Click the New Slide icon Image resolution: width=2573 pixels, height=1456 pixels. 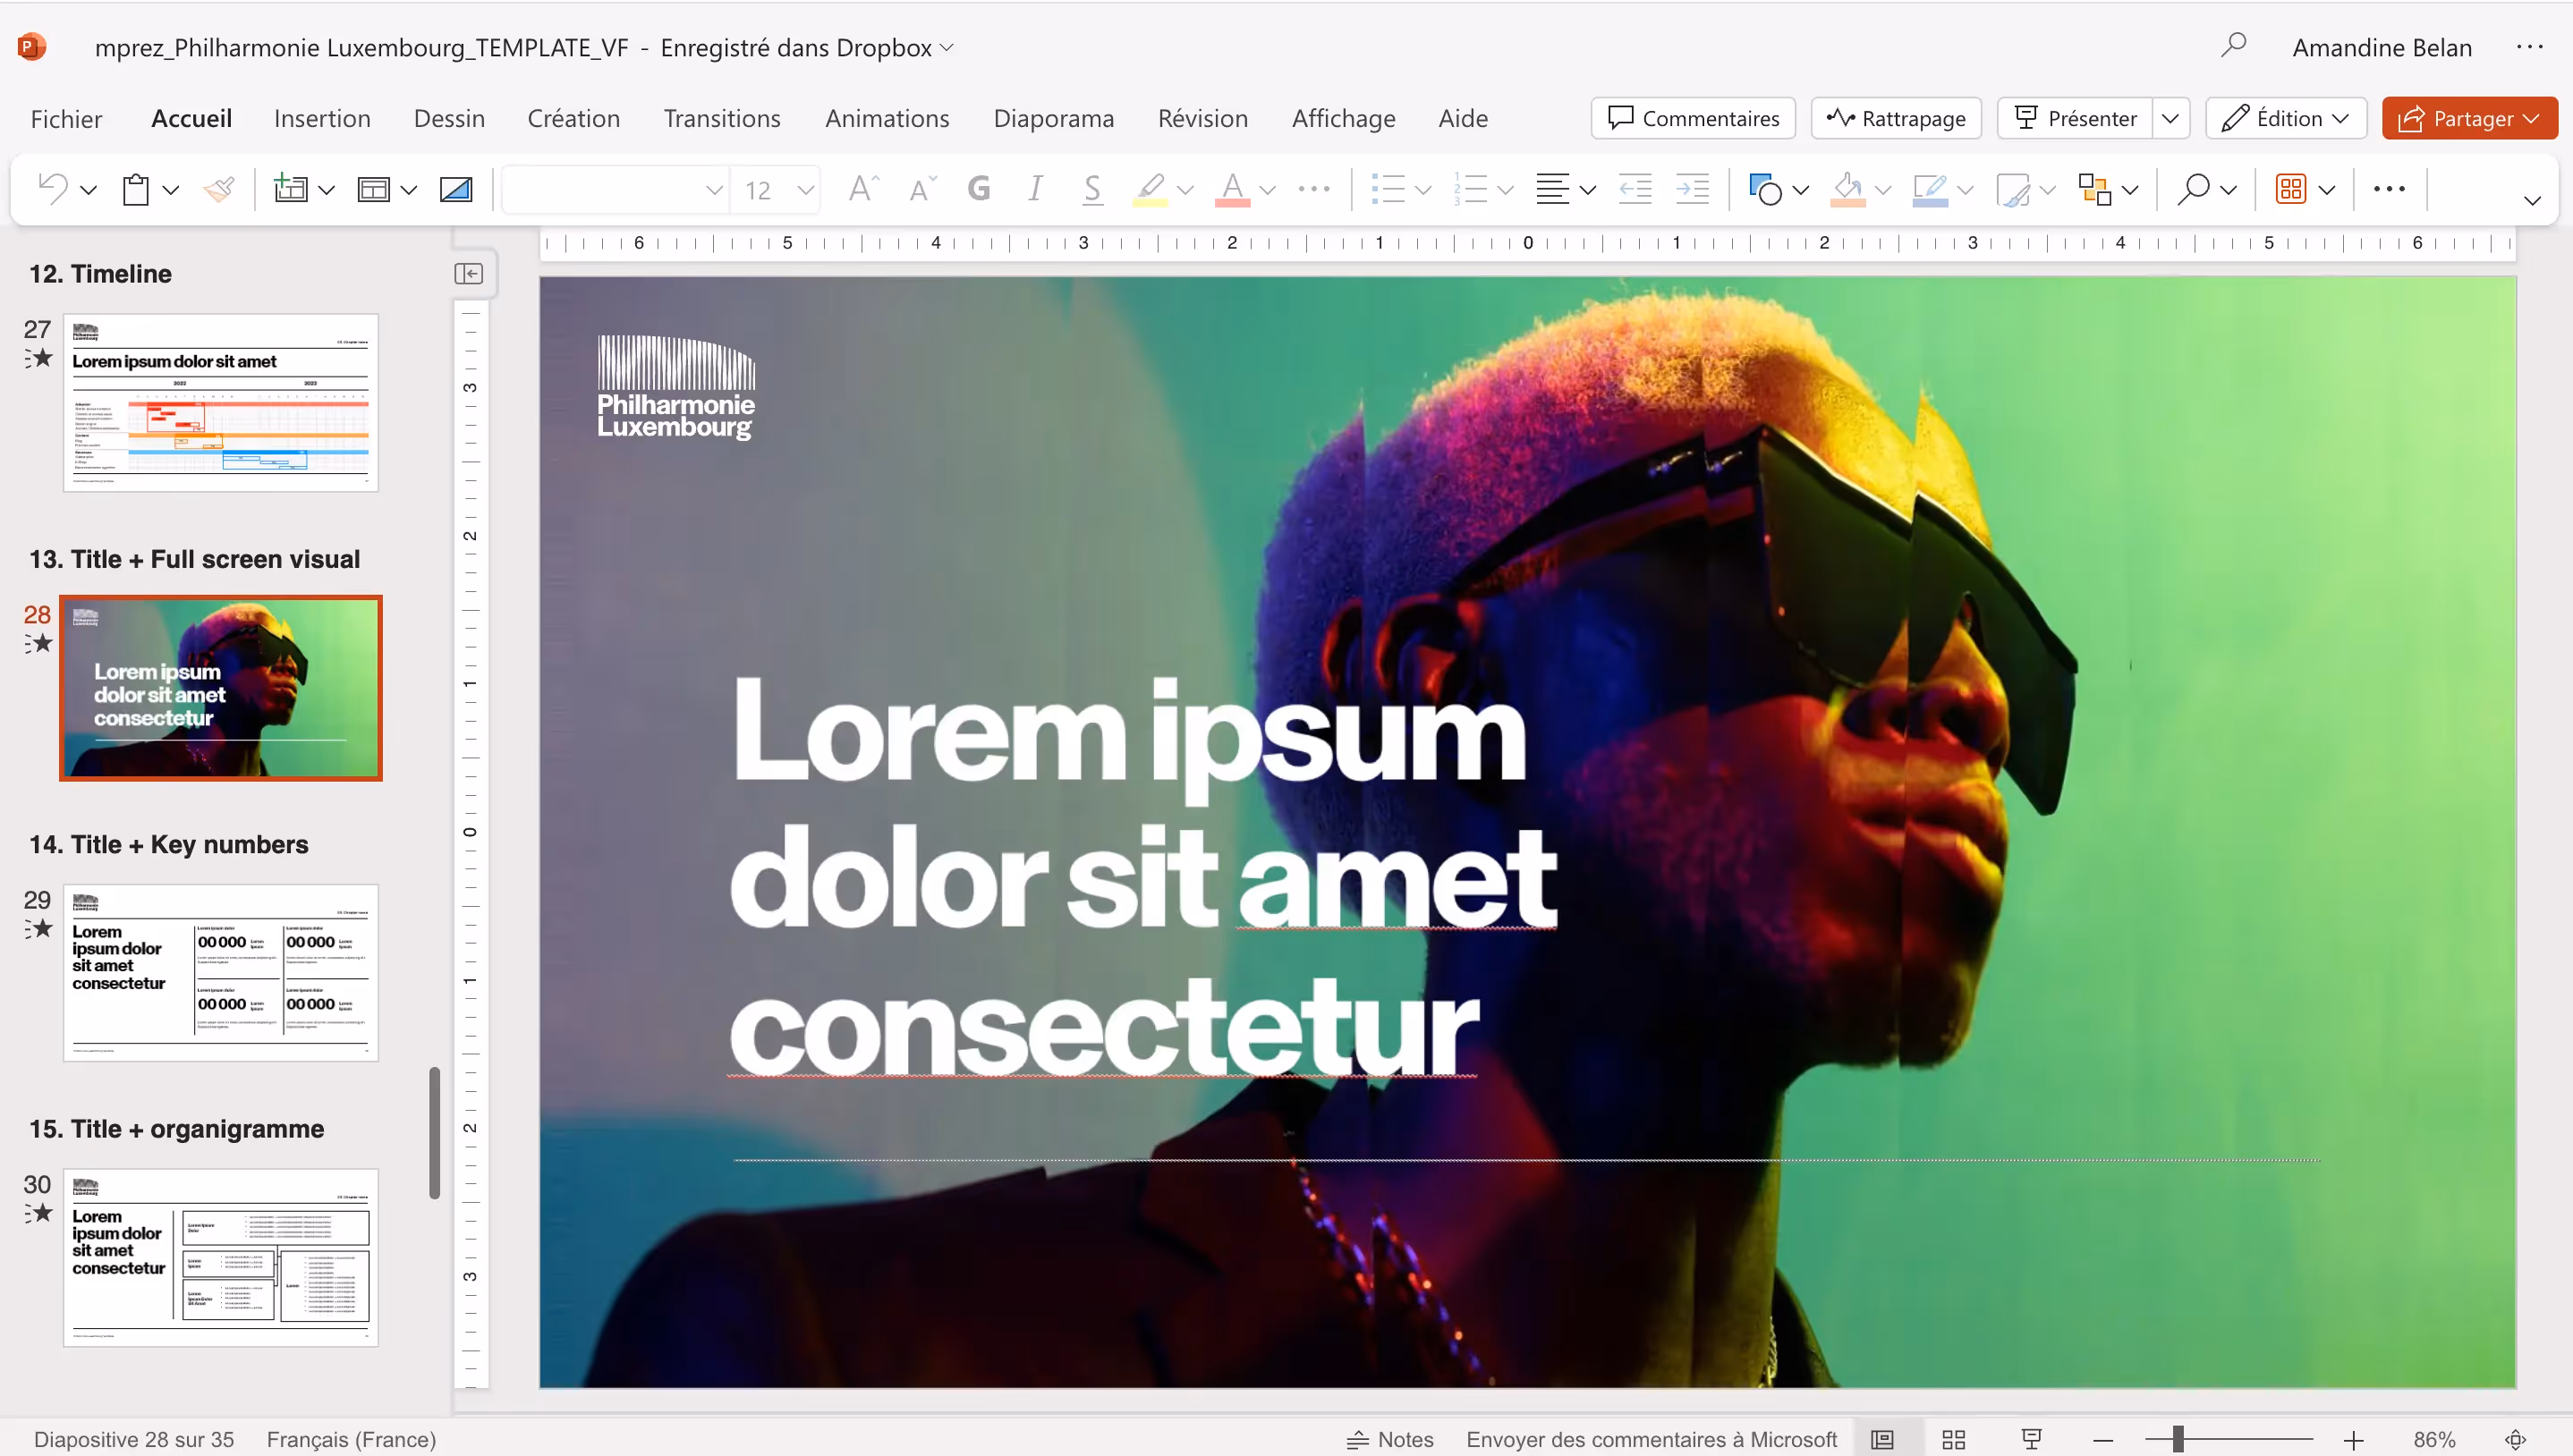(x=290, y=189)
